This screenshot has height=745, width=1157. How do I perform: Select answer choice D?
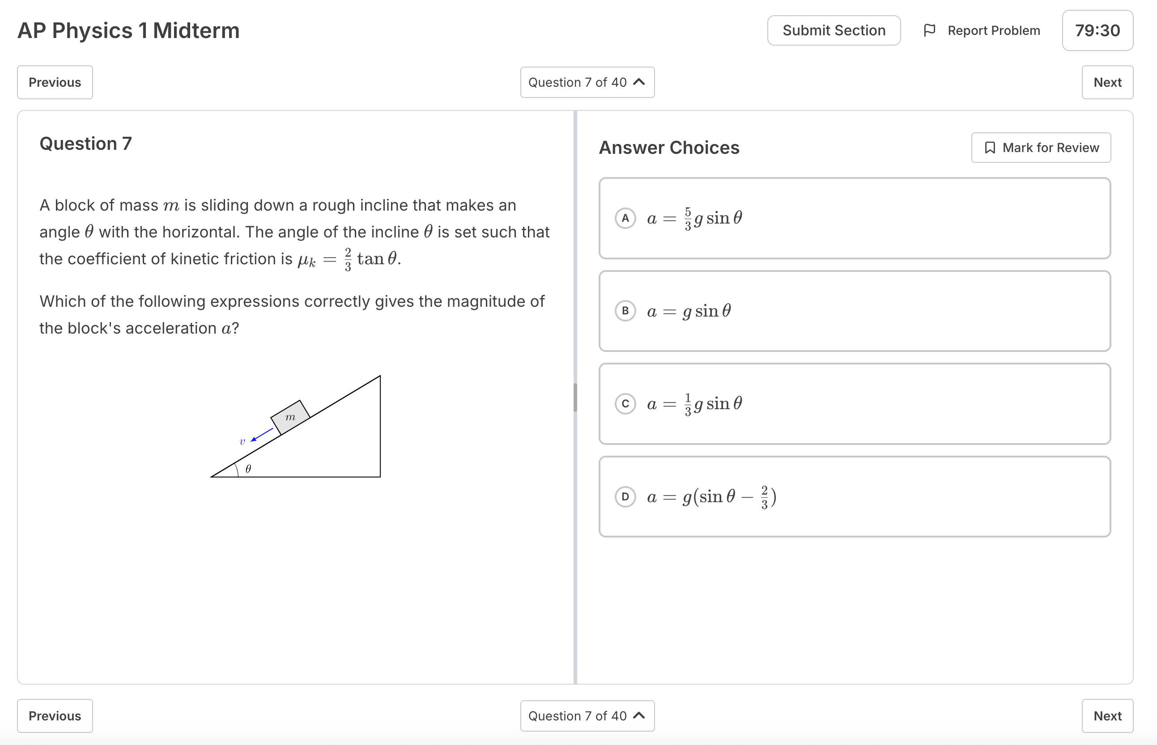pos(854,496)
